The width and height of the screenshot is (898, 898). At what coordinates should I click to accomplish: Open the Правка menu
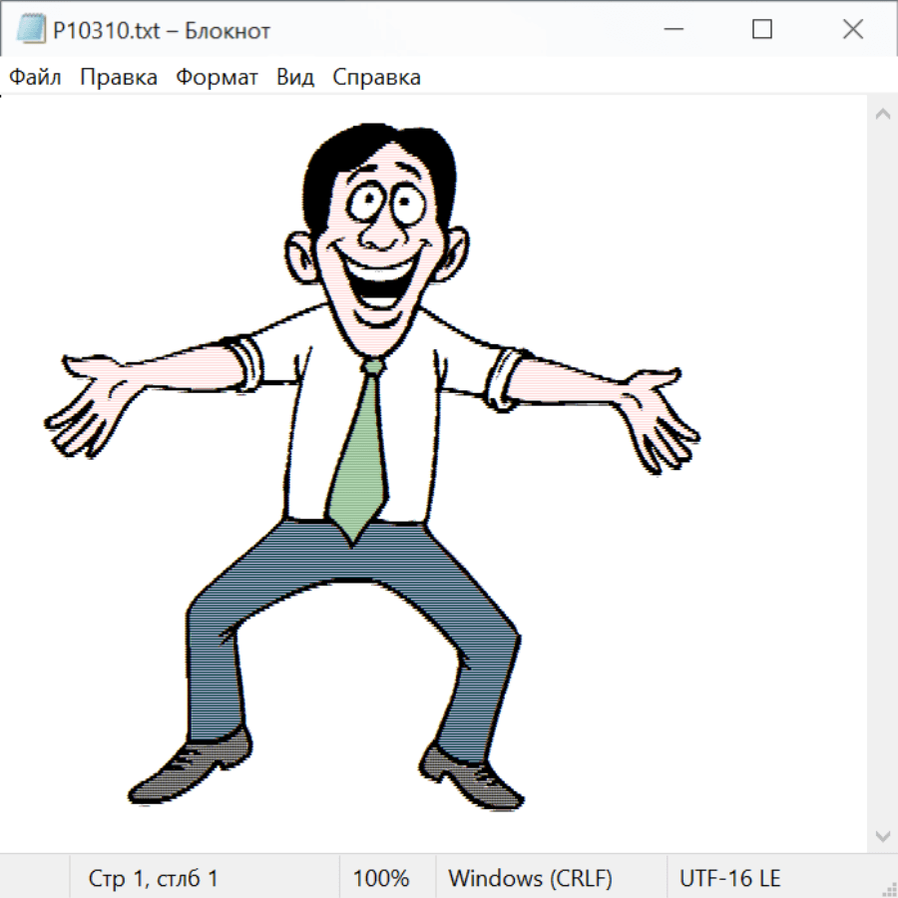(119, 78)
